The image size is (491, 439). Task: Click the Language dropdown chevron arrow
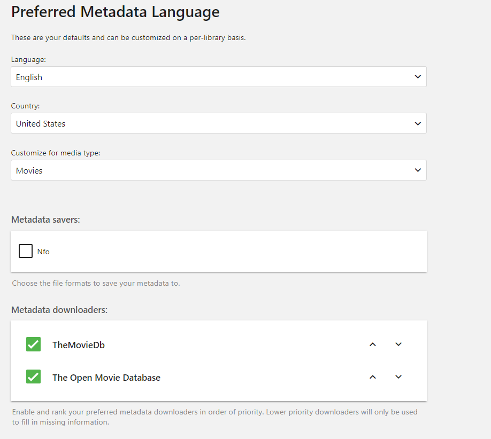point(418,77)
